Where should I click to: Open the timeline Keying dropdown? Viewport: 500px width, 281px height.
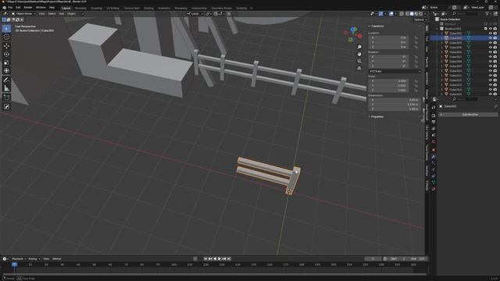[34, 259]
